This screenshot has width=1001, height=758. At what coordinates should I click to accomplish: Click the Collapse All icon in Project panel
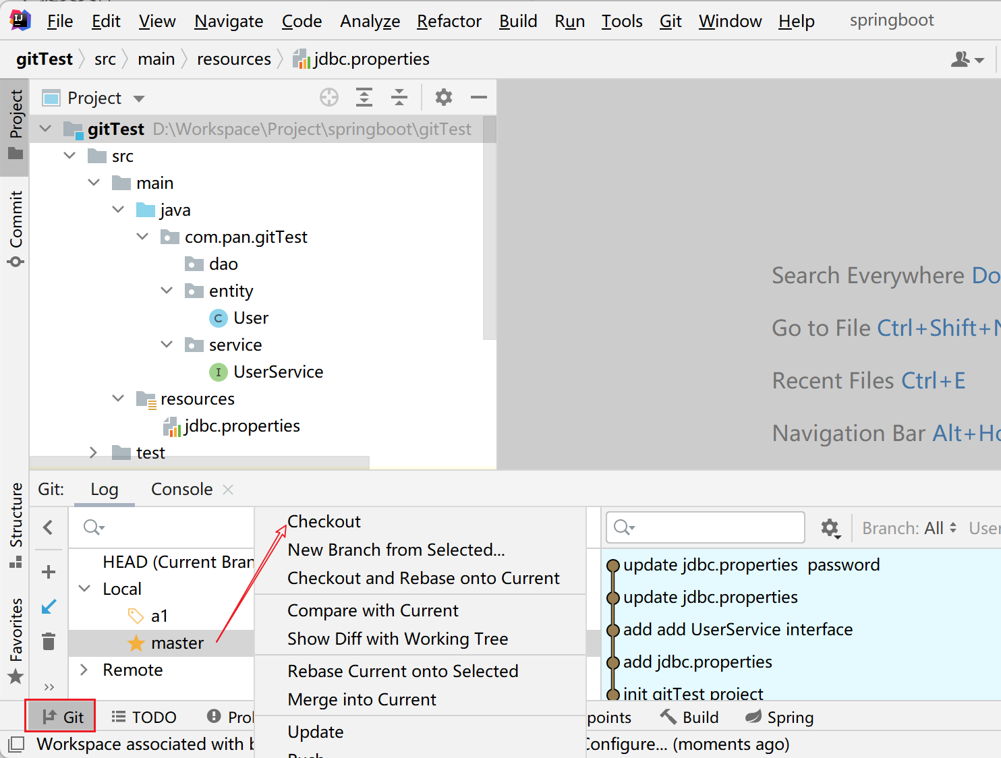tap(399, 98)
